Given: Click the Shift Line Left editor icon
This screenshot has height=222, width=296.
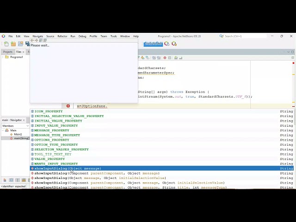Looking at the screenshot, I should 154,58.
